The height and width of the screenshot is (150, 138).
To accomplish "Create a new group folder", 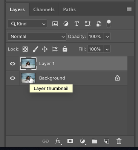I will point(95,141).
